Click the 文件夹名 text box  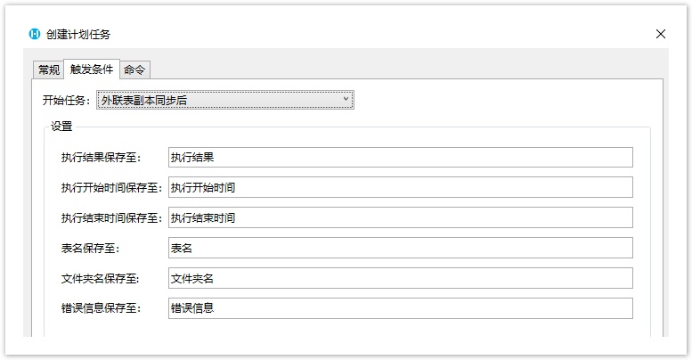click(400, 278)
